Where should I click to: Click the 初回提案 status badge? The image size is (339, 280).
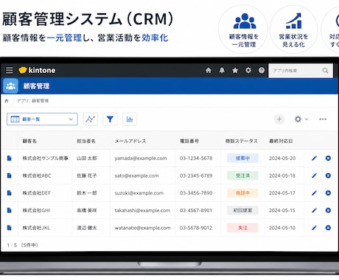tap(242, 211)
